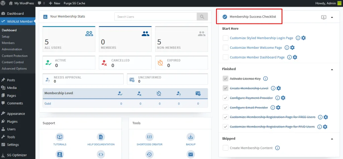Collapse the Membership Success Checklist panel
Screen dimensions: 343x159
(332, 17)
